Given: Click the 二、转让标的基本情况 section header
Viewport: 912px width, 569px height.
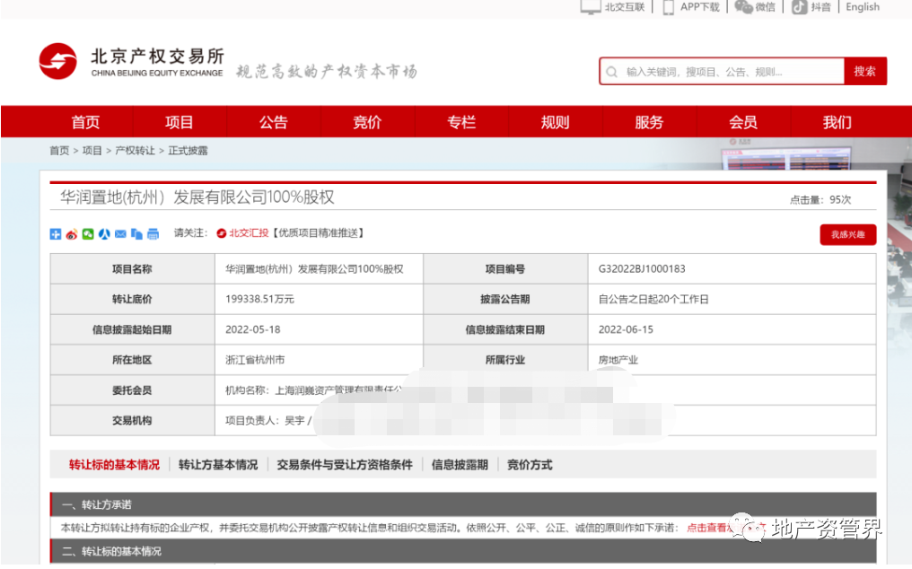Looking at the screenshot, I should (x=463, y=551).
